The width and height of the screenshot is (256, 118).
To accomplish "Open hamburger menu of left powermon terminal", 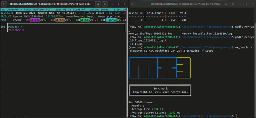I will click(x=105, y=4).
